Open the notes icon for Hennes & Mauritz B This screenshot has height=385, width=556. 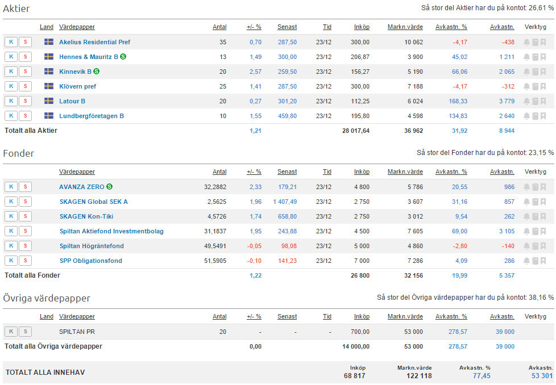(x=535, y=57)
